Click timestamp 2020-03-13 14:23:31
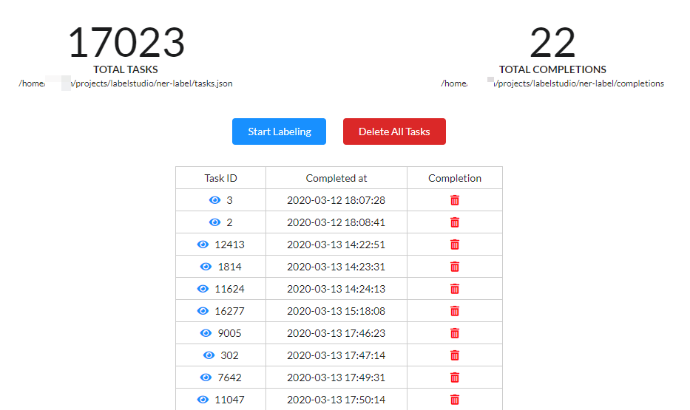Viewport: 690px width, 410px height. (x=336, y=267)
